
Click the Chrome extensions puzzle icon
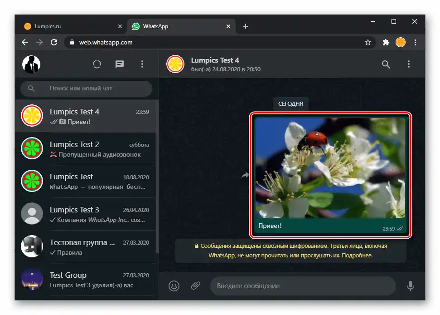tap(386, 42)
